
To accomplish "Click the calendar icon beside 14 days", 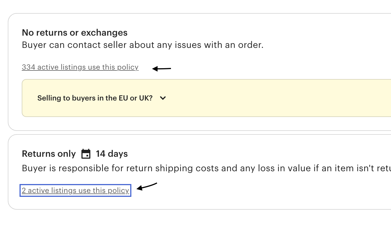I will tap(86, 154).
